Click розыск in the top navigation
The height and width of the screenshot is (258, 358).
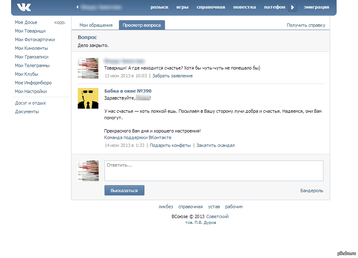tap(160, 7)
